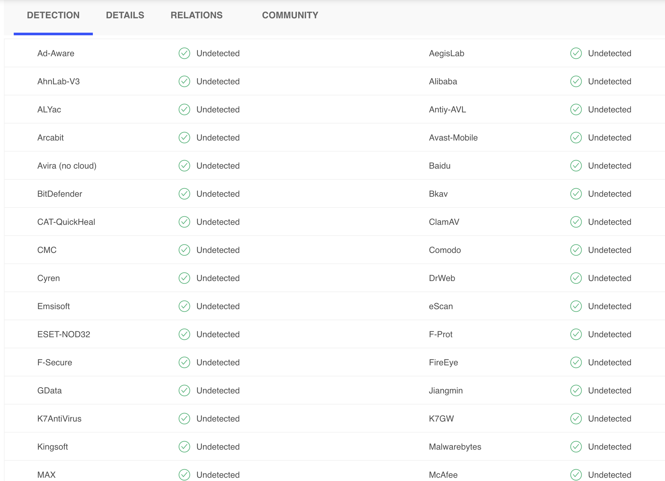This screenshot has height=481, width=665.
Task: Click the checkmark icon for CAT-QuickHeal
Action: (184, 222)
